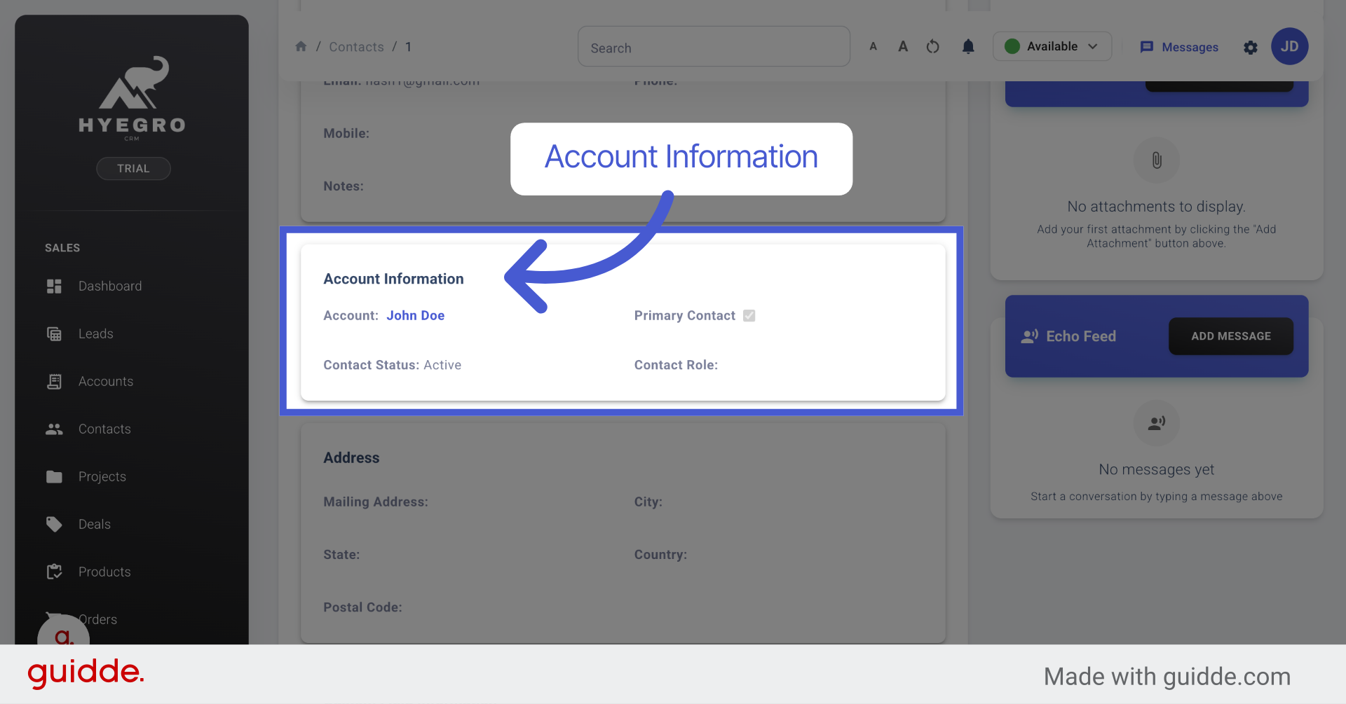Toggle the Primary Contact checkbox

coord(749,316)
